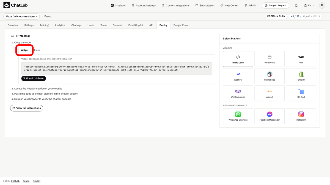Select the Deploy tab
This screenshot has height=185, width=330.
pos(163,25)
